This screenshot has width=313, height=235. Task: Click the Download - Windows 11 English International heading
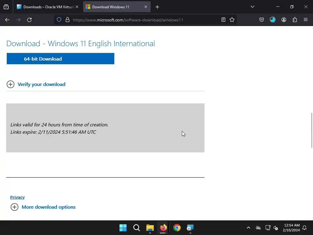[81, 43]
